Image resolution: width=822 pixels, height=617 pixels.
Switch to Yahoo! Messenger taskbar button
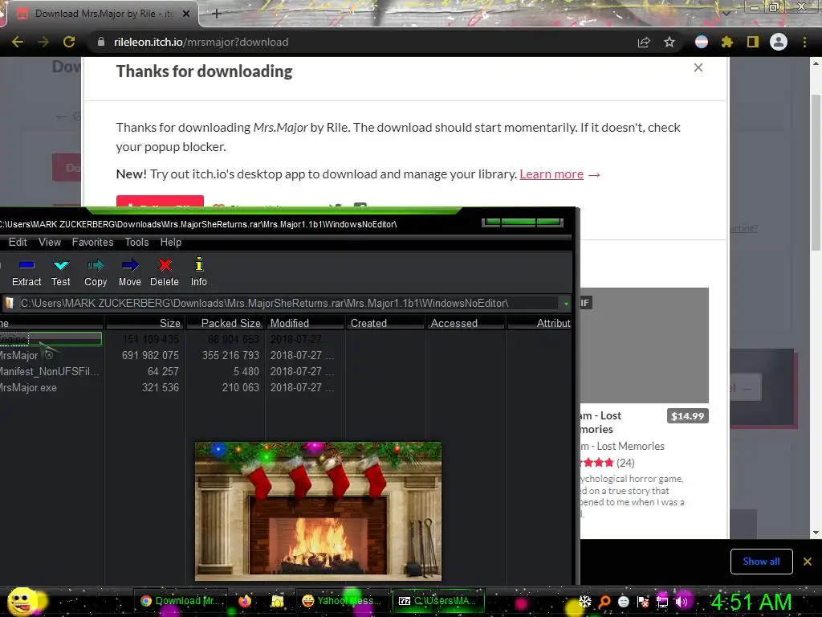[x=341, y=601]
